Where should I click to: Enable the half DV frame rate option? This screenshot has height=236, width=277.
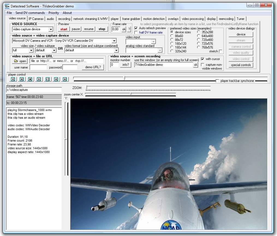[135, 32]
